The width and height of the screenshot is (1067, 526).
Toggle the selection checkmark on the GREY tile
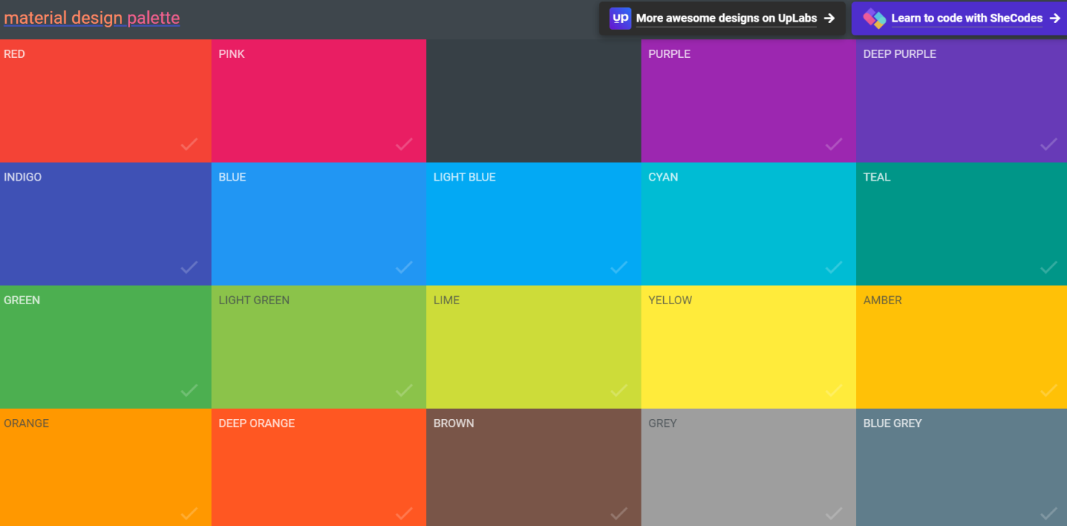(832, 513)
